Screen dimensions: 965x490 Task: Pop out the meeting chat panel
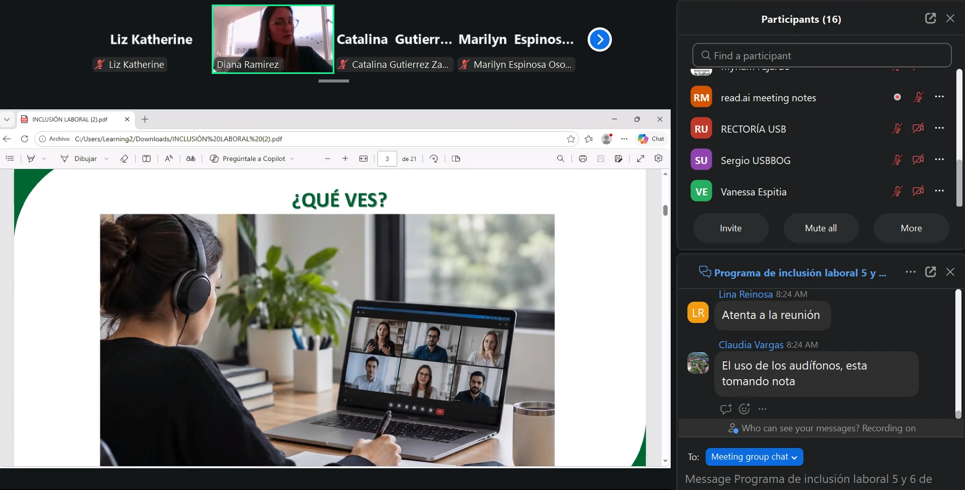(x=931, y=272)
